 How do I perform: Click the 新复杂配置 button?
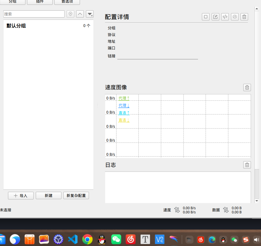(x=76, y=196)
